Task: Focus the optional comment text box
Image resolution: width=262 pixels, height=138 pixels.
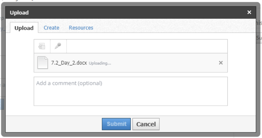Action: pyautogui.click(x=131, y=91)
